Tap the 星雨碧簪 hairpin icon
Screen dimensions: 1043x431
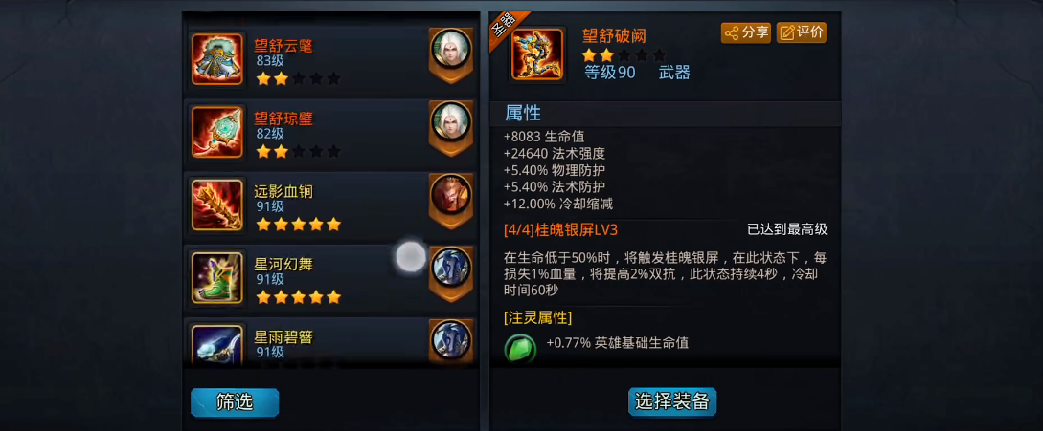[216, 343]
